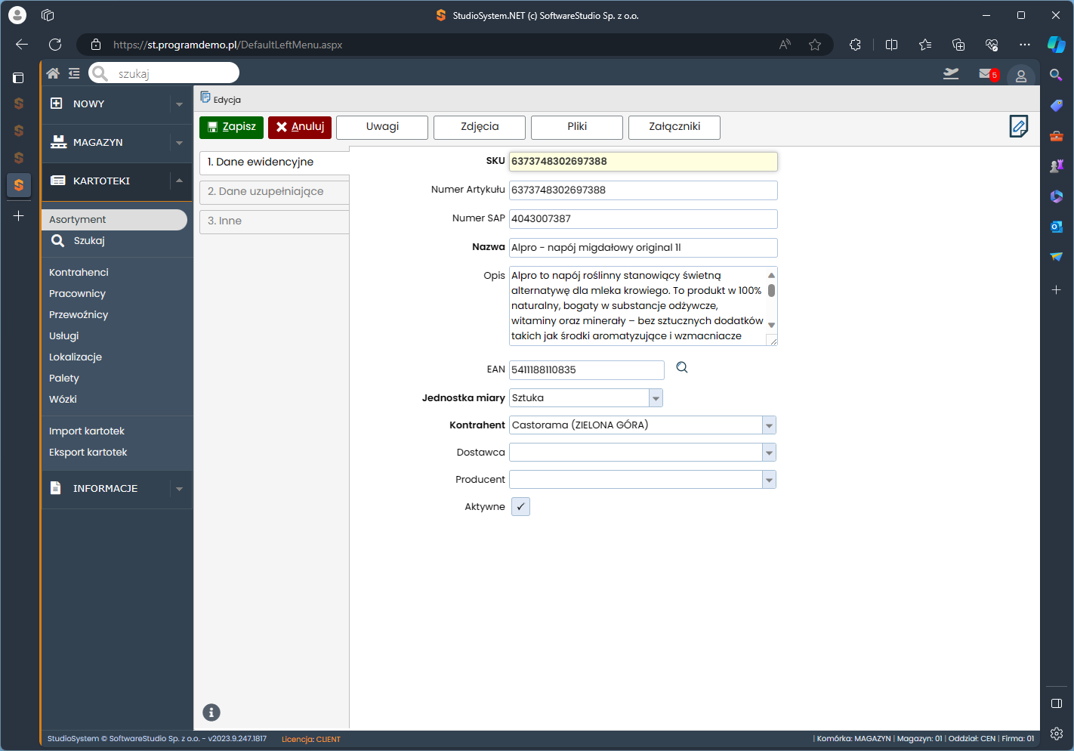Select the active StudioSystem vertical tab icon
This screenshot has height=751, width=1074.
tap(19, 185)
